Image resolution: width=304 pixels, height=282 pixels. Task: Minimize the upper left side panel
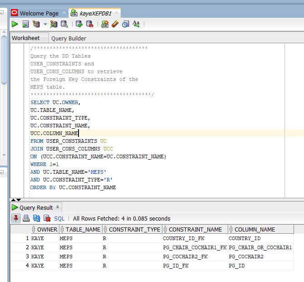click(2, 13)
